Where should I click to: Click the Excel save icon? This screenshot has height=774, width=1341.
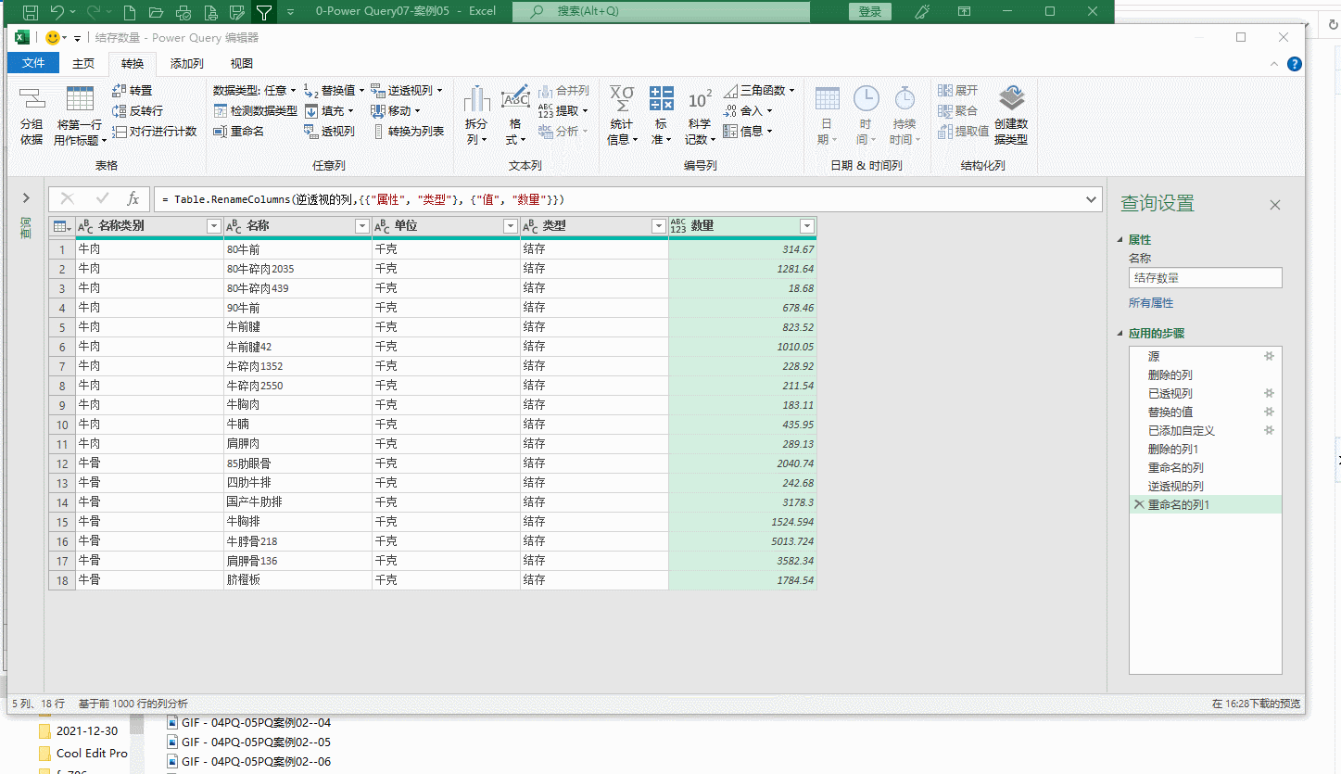pyautogui.click(x=30, y=12)
